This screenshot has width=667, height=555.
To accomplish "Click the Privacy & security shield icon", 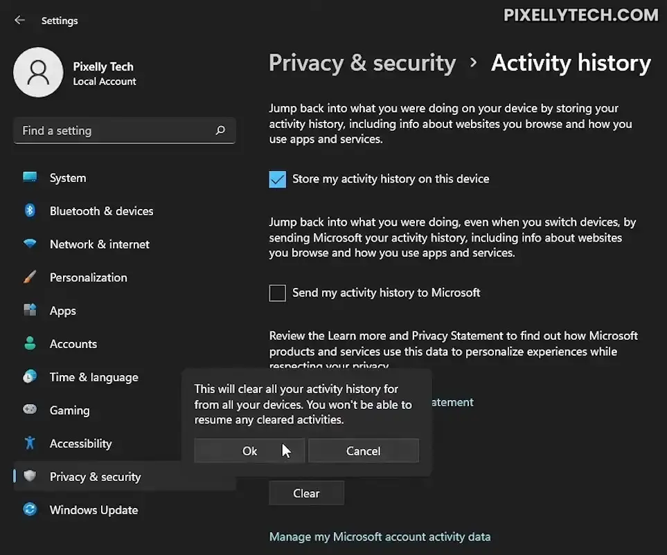I will point(30,476).
